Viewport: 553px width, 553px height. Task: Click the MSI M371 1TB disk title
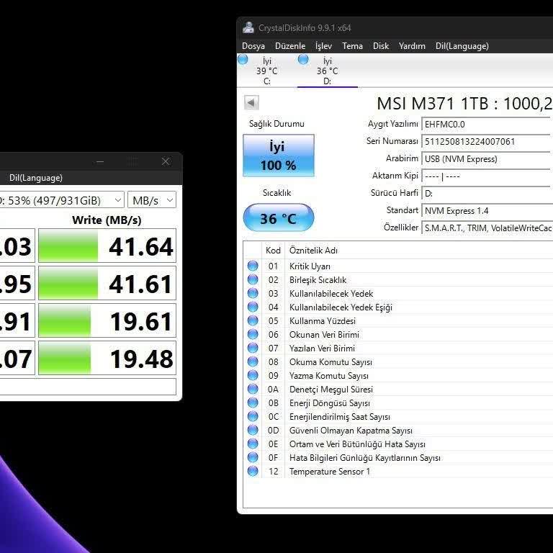tap(464, 104)
